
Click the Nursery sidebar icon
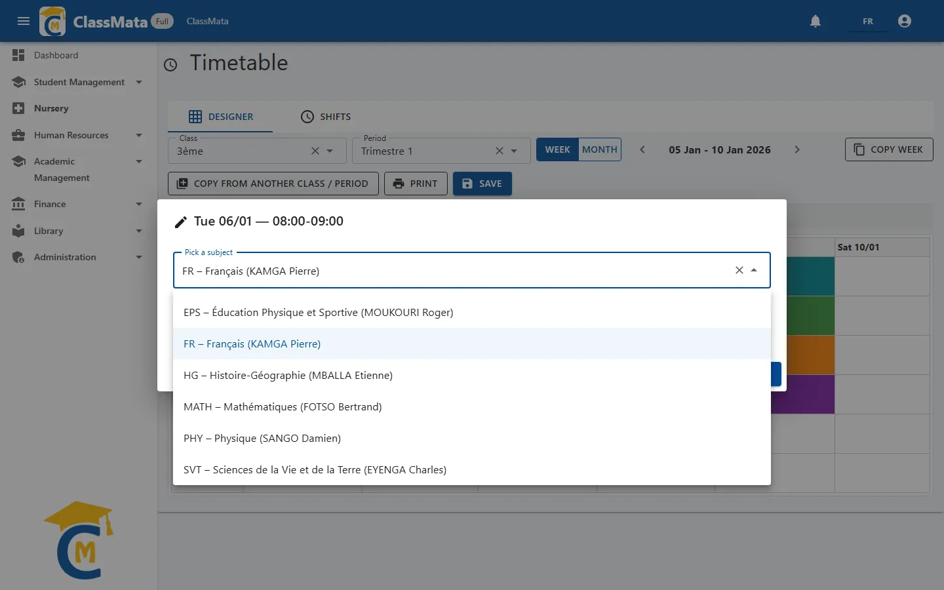[18, 108]
